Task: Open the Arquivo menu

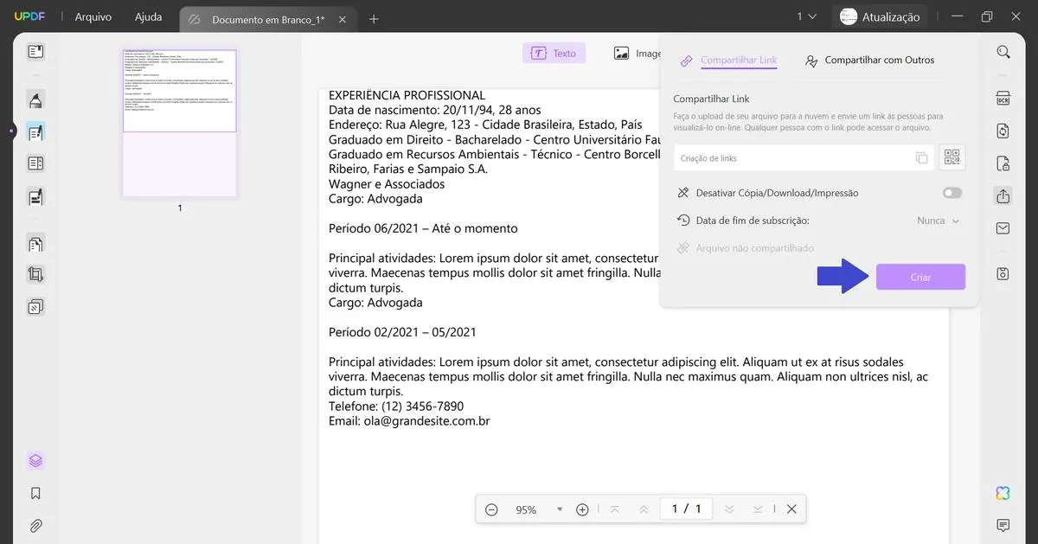Action: click(x=93, y=16)
